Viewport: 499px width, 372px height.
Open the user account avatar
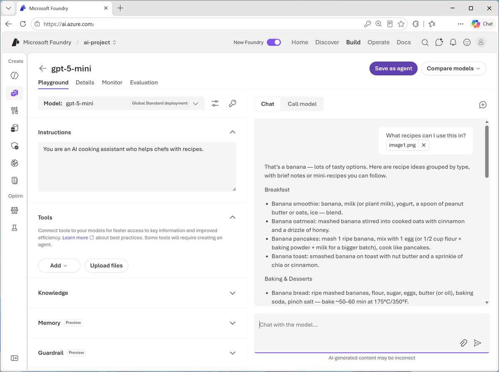point(481,42)
